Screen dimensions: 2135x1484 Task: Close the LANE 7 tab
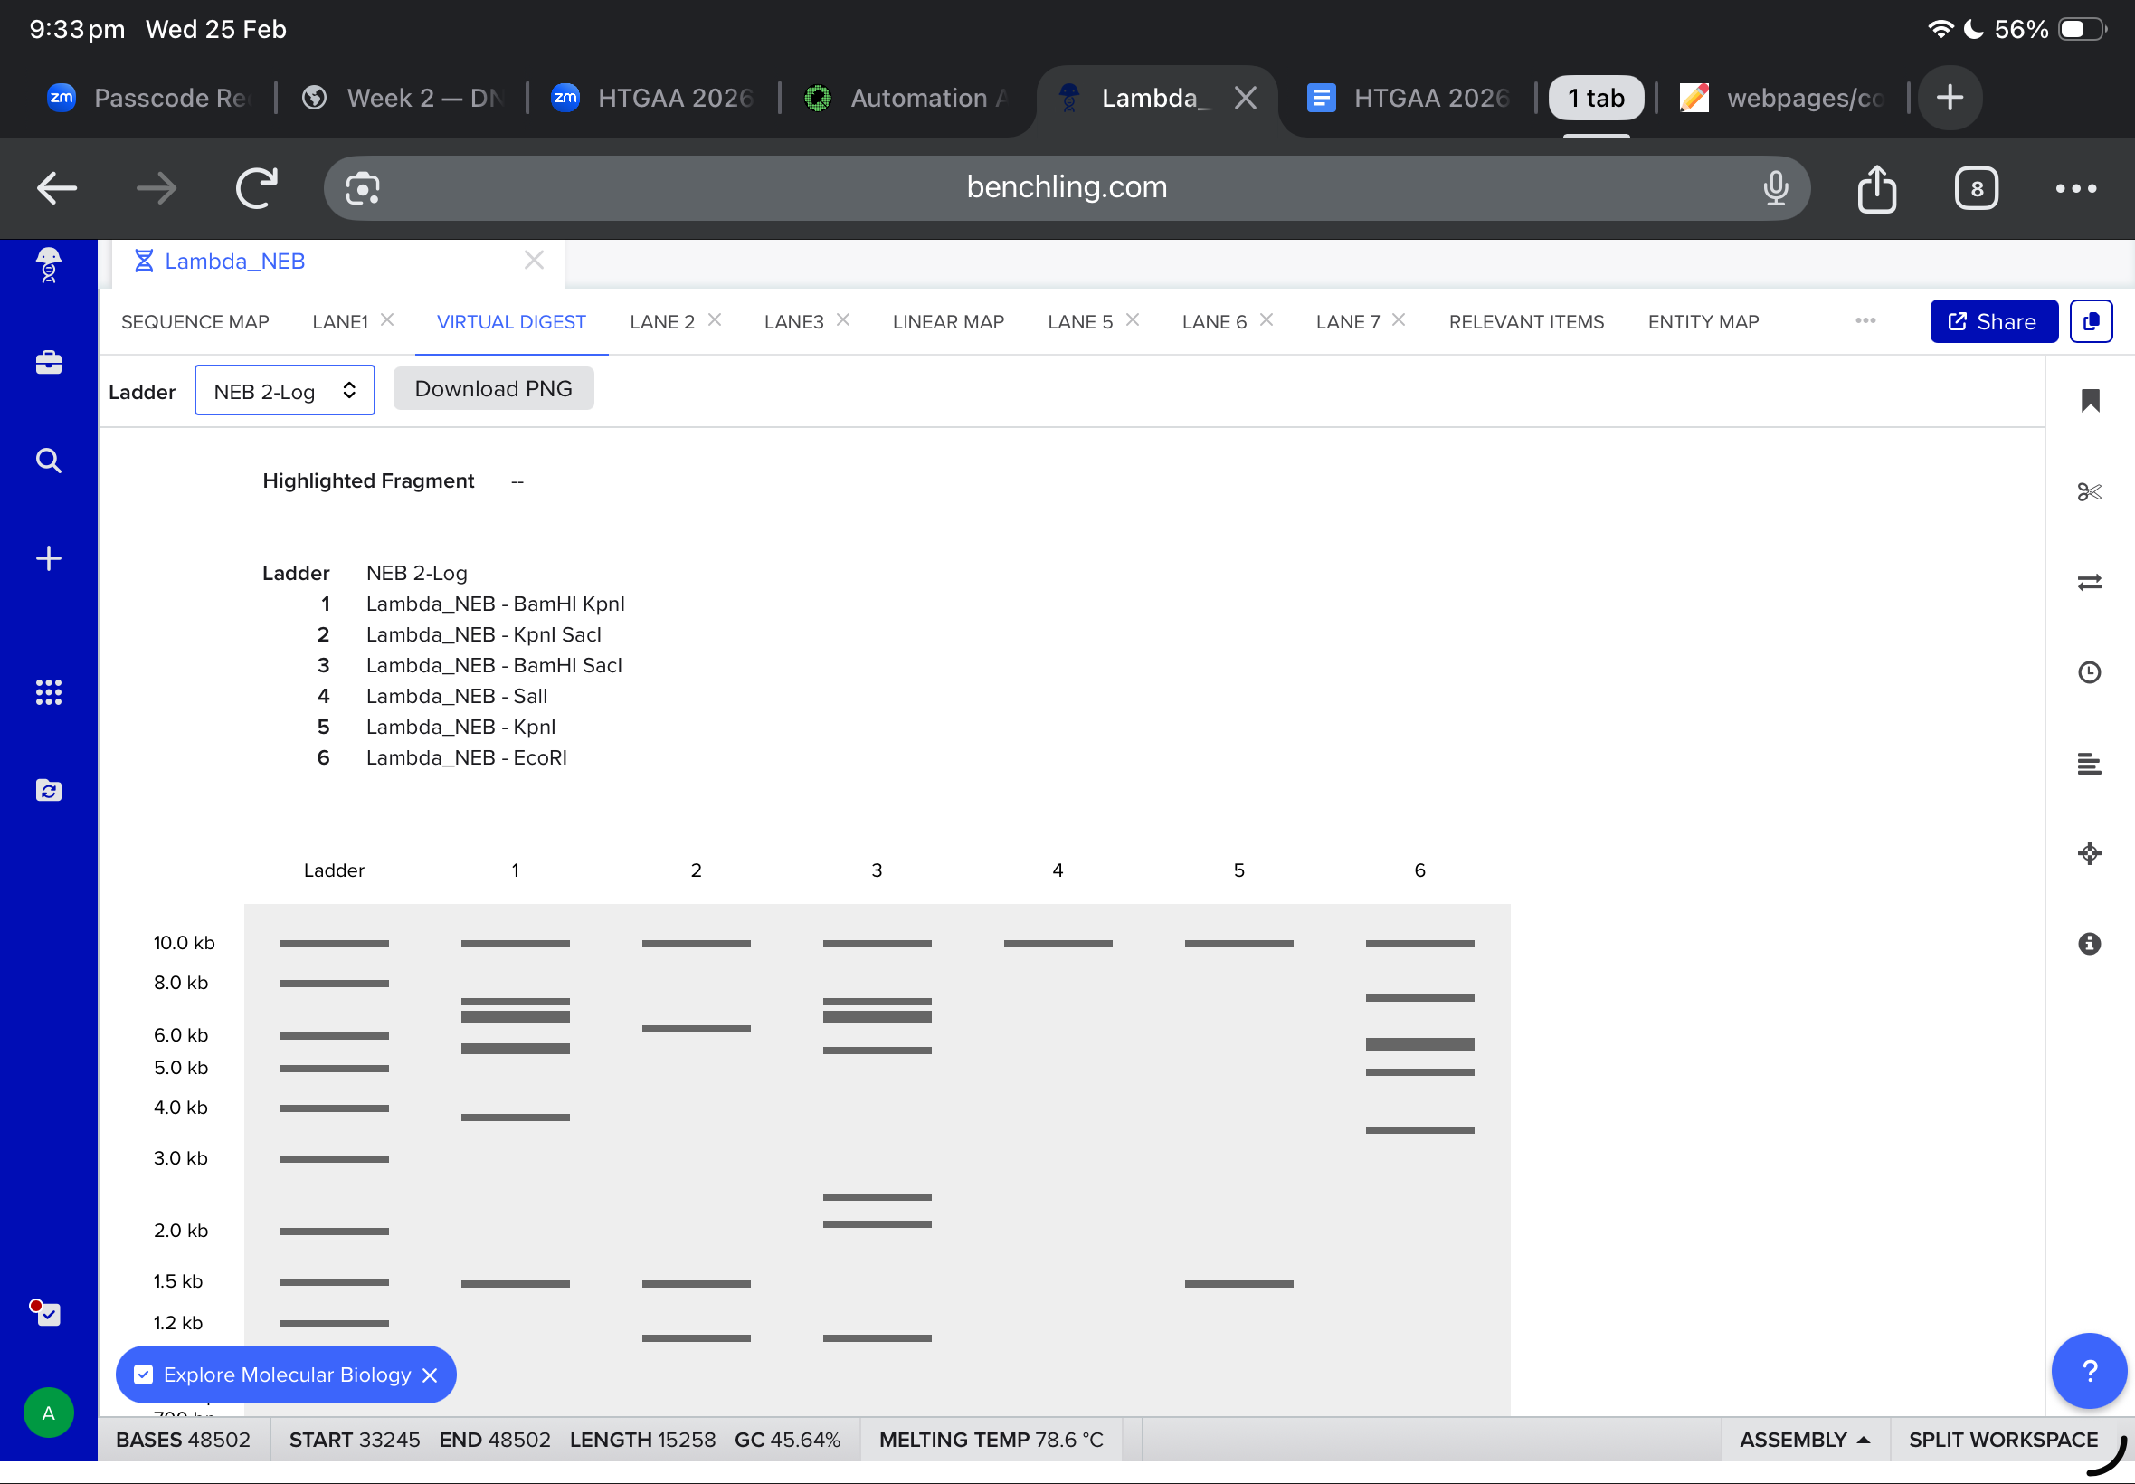(x=1399, y=319)
